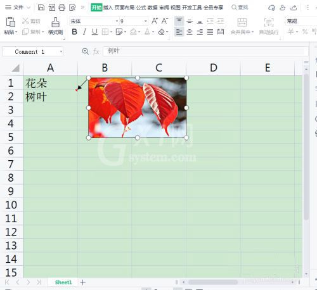
Task: Toggle top vertical alignment
Action: [x=179, y=21]
